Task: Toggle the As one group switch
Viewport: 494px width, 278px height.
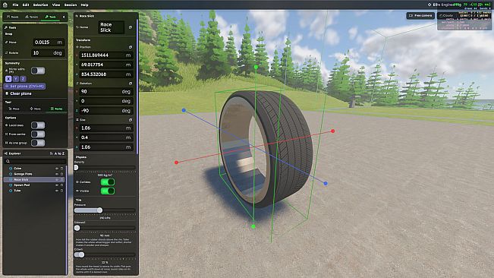Action: pyautogui.click(x=38, y=143)
